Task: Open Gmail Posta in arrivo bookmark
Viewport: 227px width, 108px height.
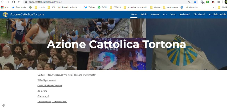Action: (69, 7)
